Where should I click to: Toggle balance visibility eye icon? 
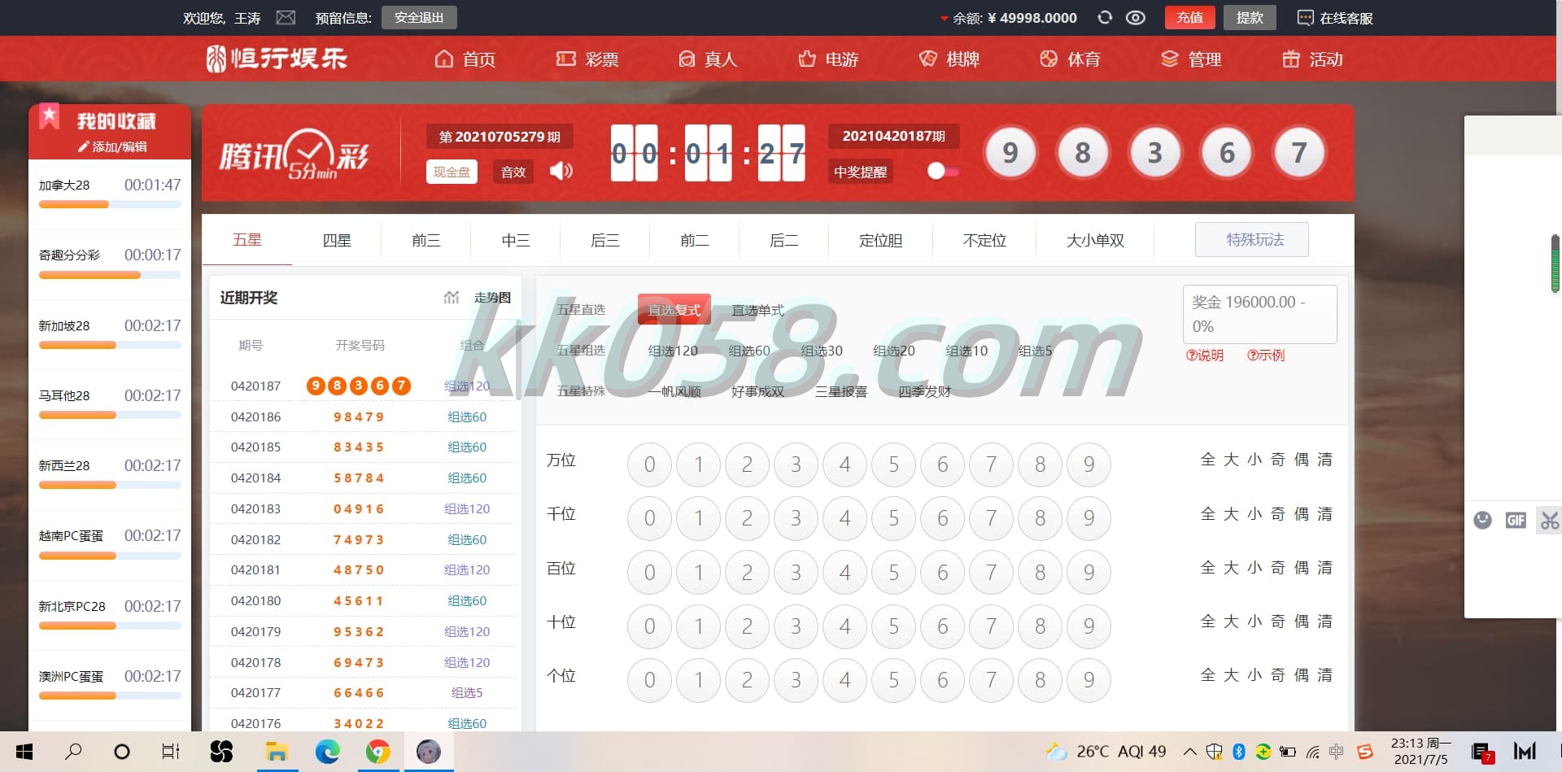[x=1136, y=17]
